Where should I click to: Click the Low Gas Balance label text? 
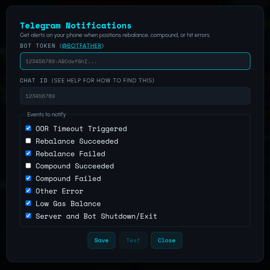68,204
